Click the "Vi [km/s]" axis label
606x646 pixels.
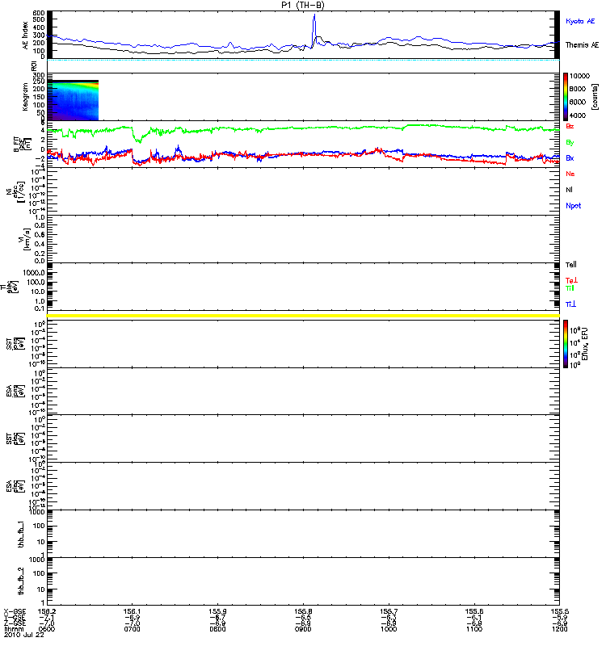point(23,239)
